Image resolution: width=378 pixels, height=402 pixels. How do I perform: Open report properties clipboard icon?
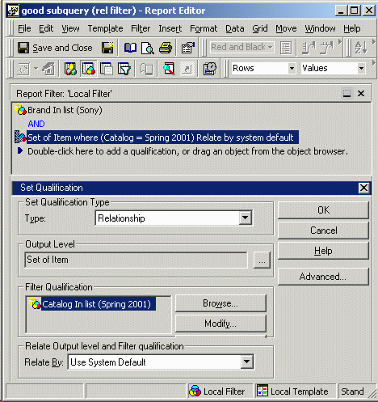tap(187, 48)
